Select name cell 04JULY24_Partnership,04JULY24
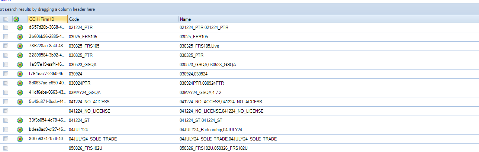This screenshot has width=479, height=152. click(328, 130)
